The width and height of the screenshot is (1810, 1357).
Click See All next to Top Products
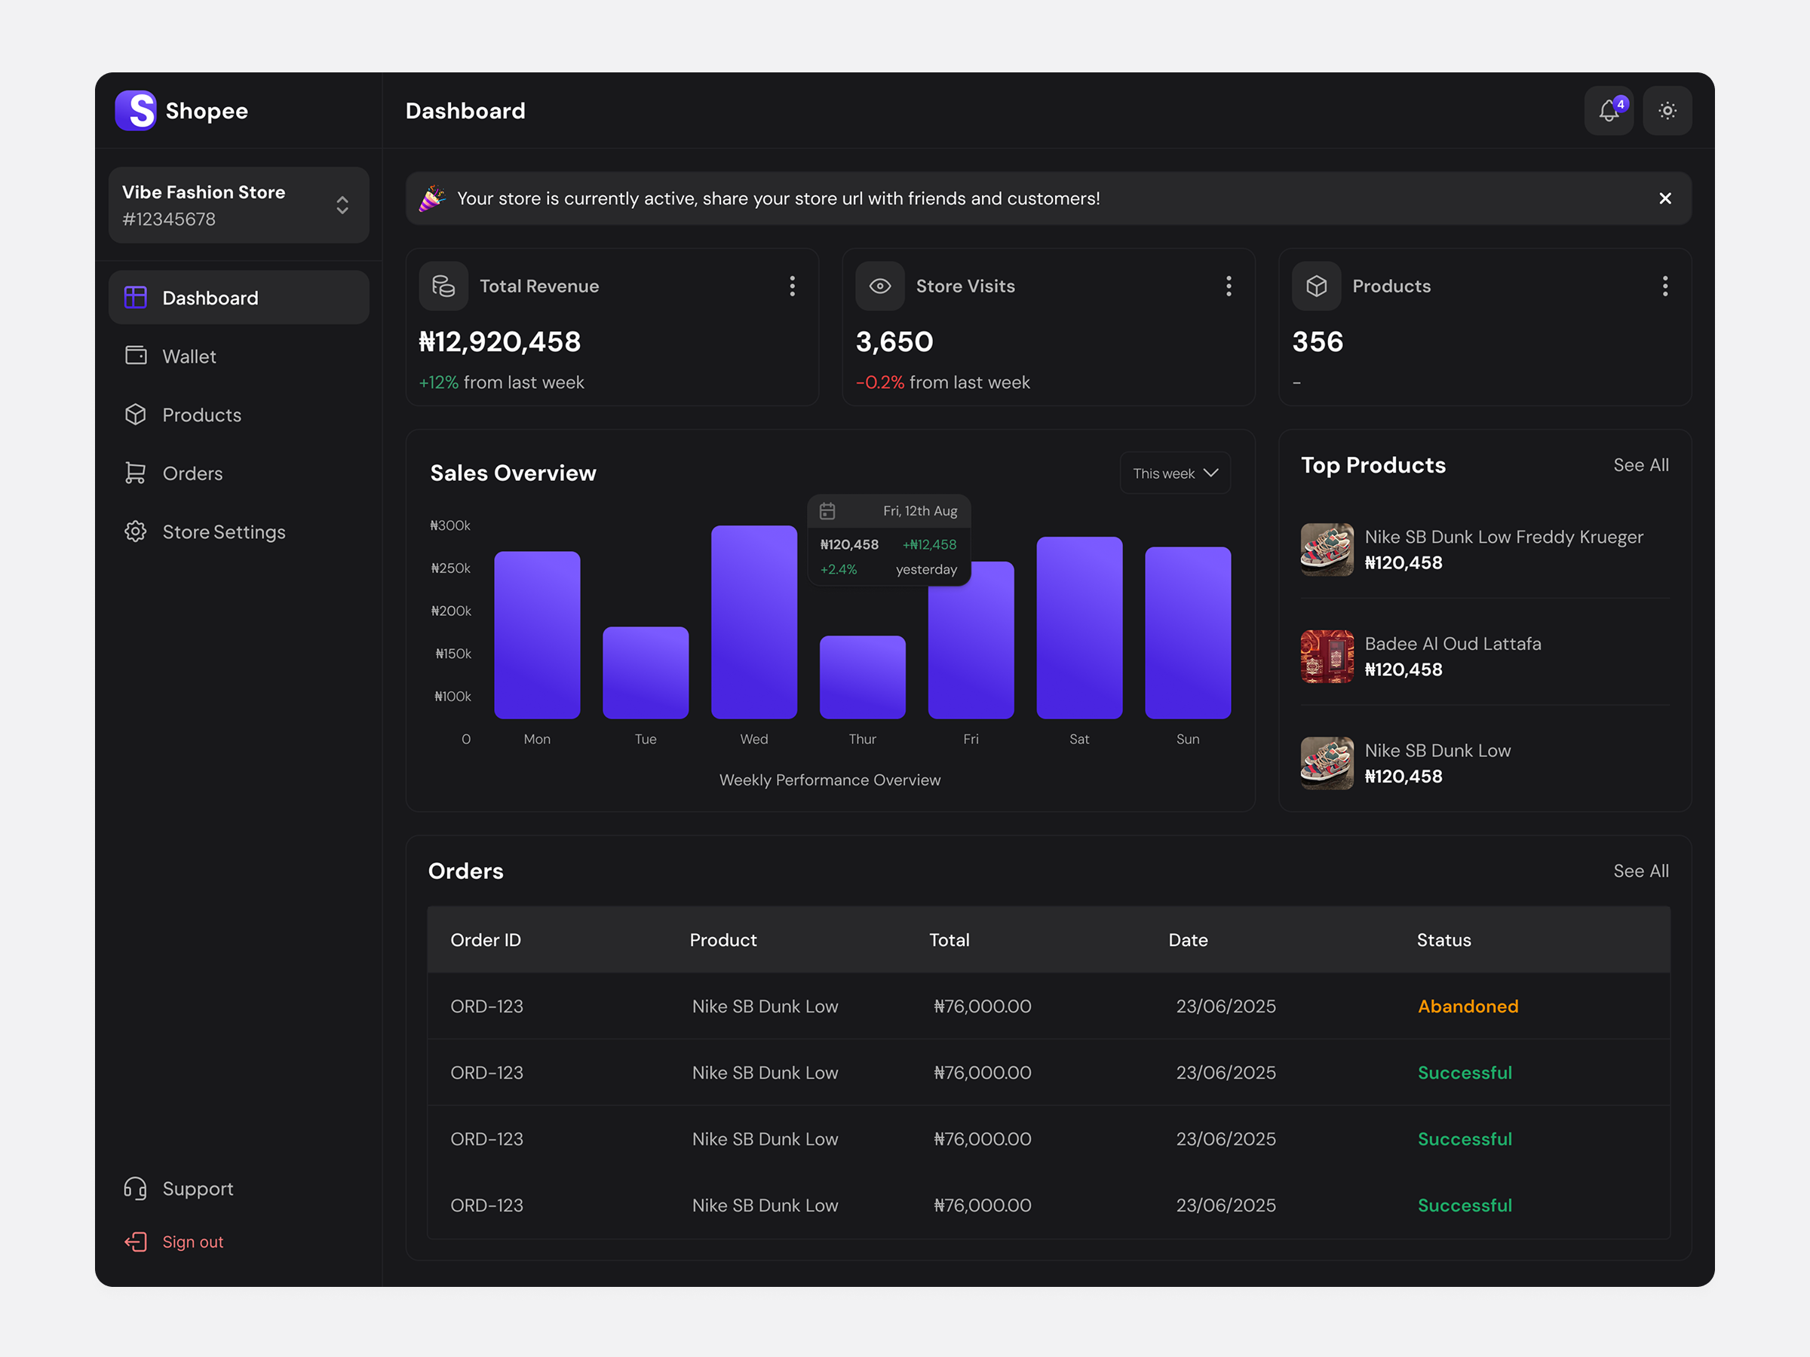(x=1641, y=464)
